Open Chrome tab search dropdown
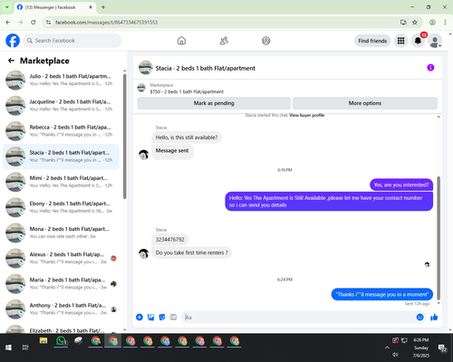Screen dimensions: 453x362 coord(7,7)
